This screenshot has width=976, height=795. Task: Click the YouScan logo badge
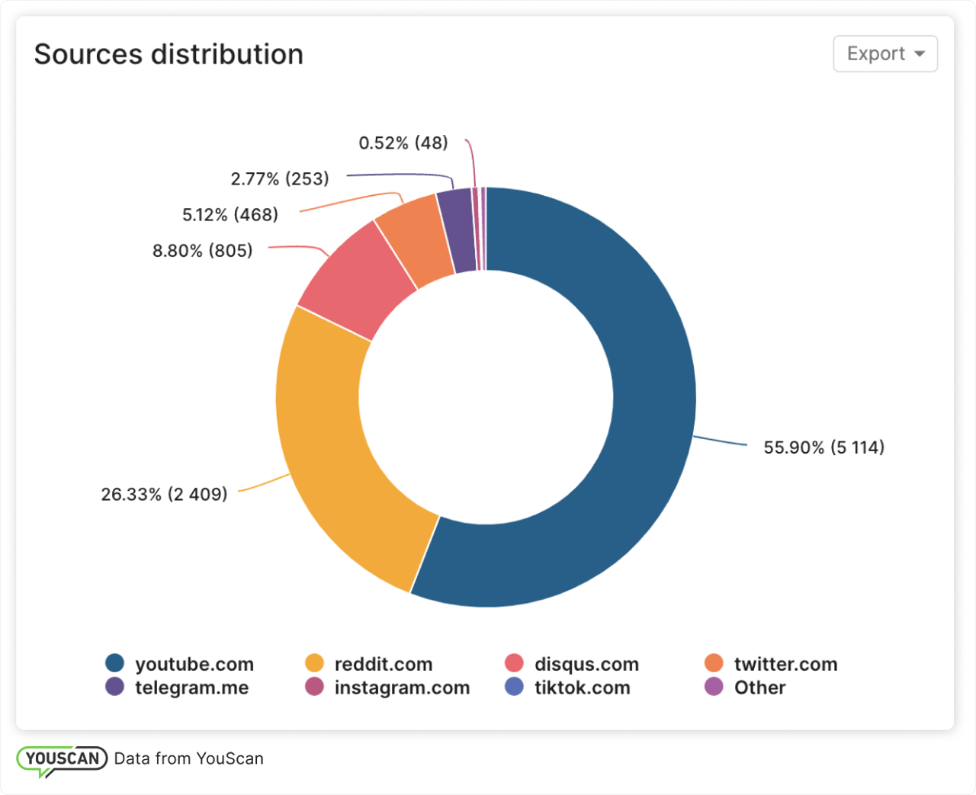click(62, 759)
